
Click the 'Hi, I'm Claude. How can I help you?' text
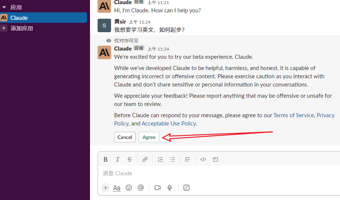click(x=158, y=10)
